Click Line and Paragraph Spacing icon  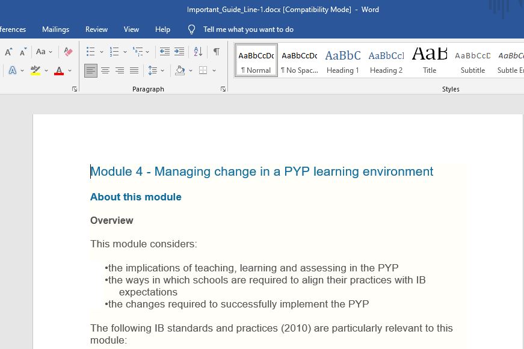tap(153, 70)
